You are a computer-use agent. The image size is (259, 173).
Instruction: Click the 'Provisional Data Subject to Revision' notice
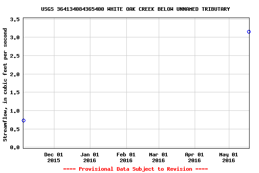click(135, 169)
